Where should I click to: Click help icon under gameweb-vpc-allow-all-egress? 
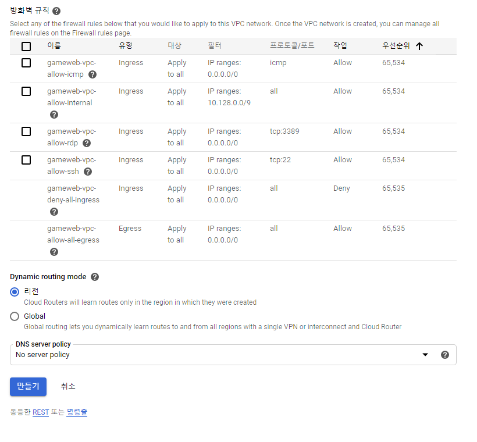pyautogui.click(x=54, y=252)
